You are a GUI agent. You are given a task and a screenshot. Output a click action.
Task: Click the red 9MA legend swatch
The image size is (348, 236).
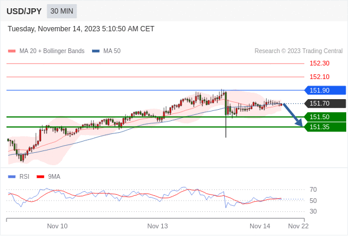(x=40, y=177)
